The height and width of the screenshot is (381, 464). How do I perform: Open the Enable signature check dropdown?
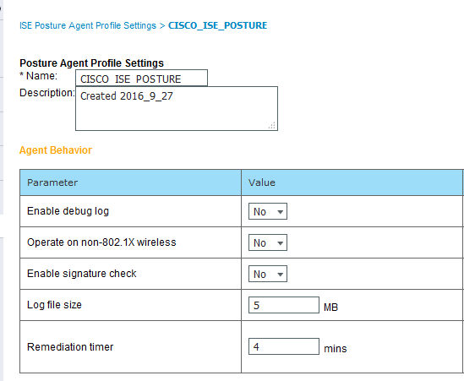pyautogui.click(x=268, y=274)
